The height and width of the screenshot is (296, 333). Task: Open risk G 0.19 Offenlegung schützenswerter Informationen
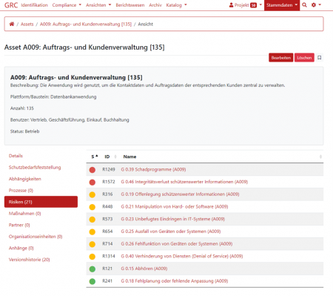[x=180, y=194]
